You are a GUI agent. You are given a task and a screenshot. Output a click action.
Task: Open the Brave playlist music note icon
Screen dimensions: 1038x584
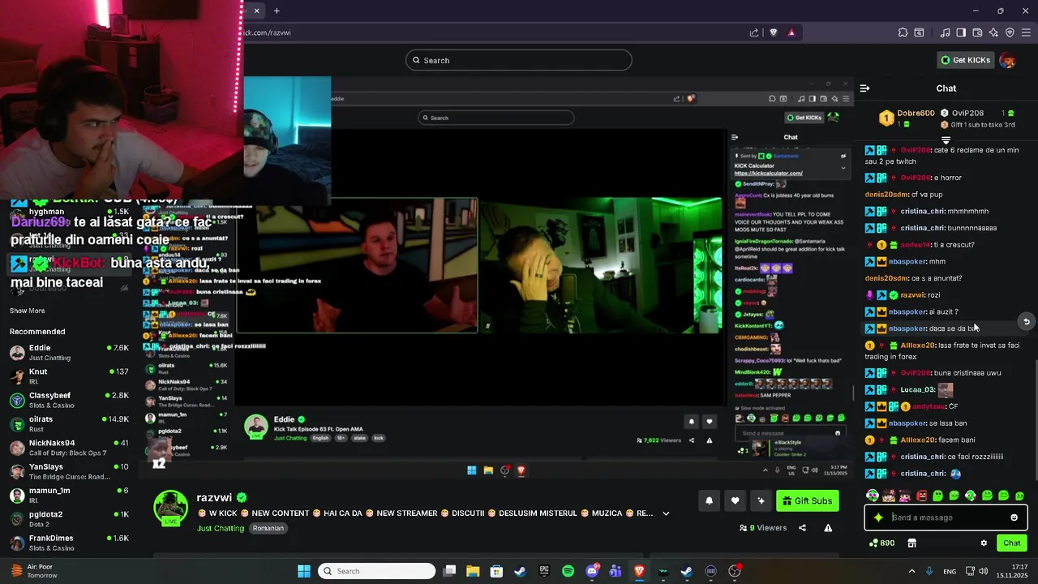[x=945, y=32]
